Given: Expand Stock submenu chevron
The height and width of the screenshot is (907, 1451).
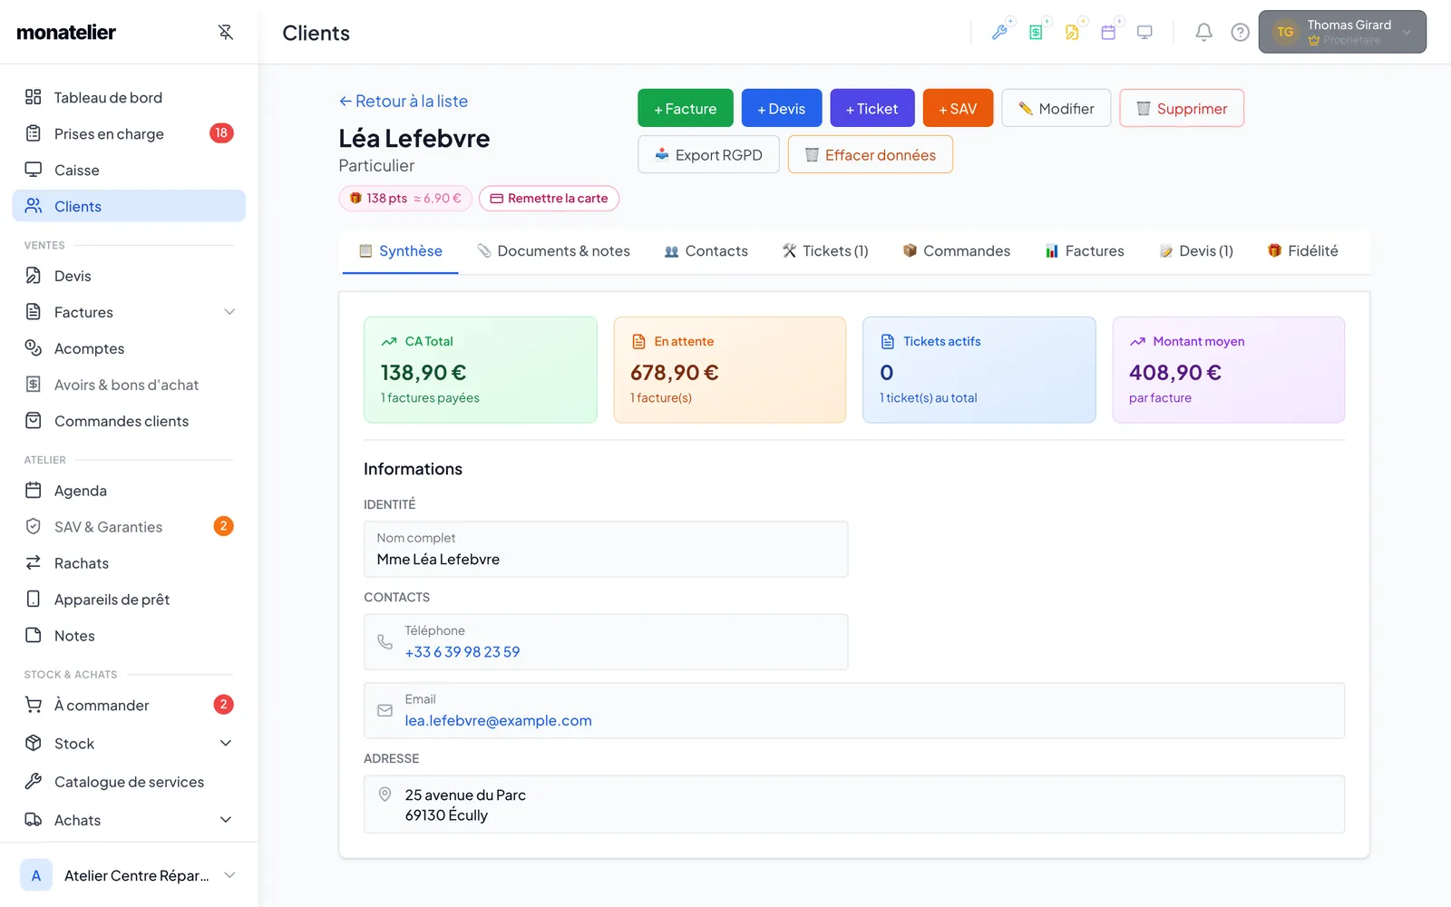Looking at the screenshot, I should pyautogui.click(x=226, y=744).
